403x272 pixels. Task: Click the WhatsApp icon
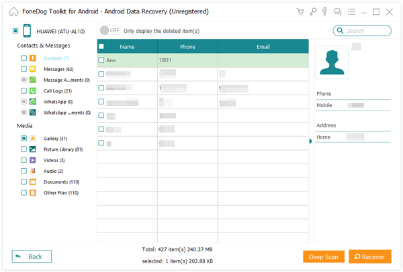pos(33,102)
